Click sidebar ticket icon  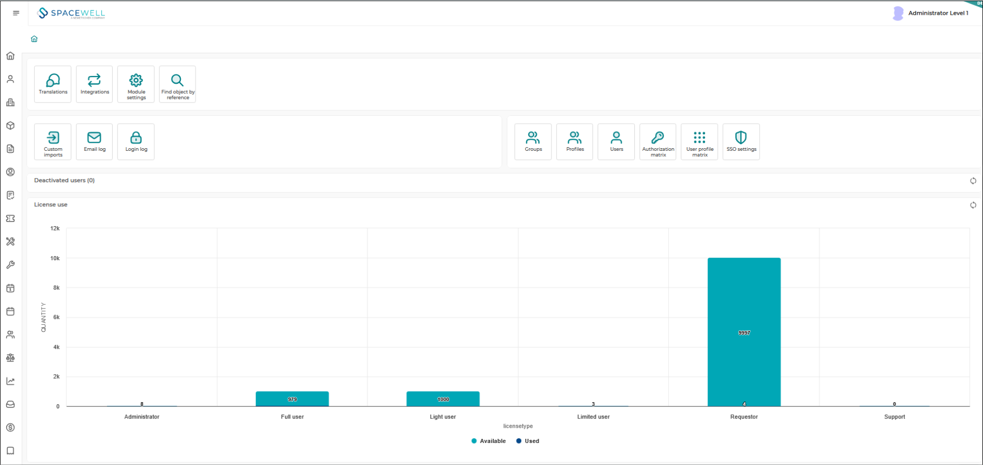(x=10, y=218)
